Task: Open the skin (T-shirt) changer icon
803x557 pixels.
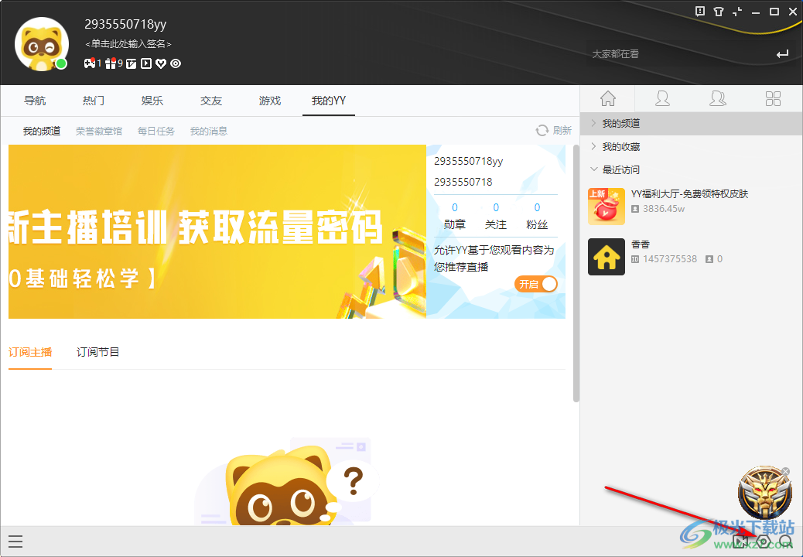Action: (719, 12)
